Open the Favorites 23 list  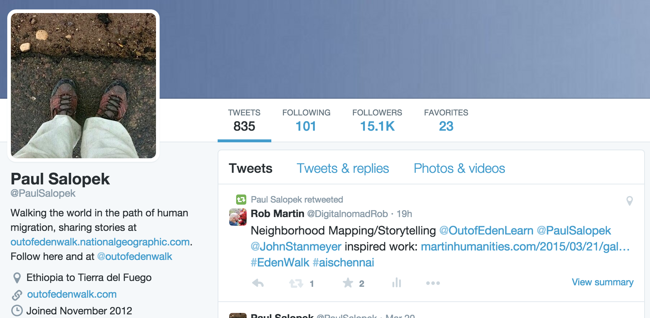446,121
